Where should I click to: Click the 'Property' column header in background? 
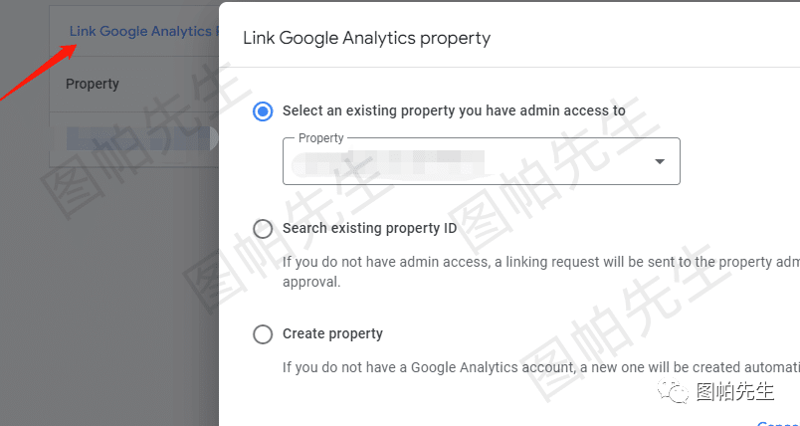point(93,84)
